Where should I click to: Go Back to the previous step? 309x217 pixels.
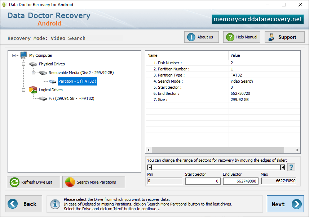tap(24, 204)
